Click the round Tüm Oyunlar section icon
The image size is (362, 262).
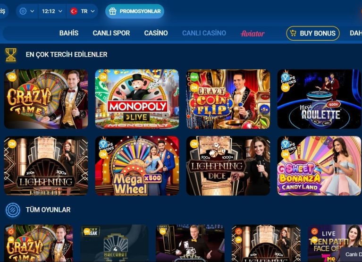point(13,210)
